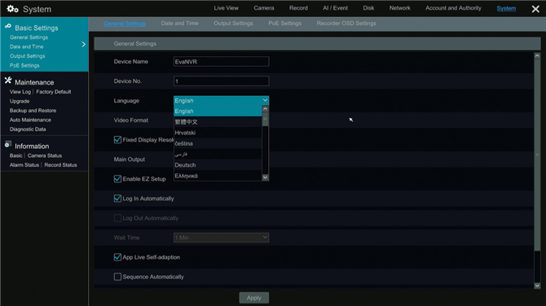Click the Basic Settings heading
This screenshot has width=546, height=306.
tap(36, 28)
